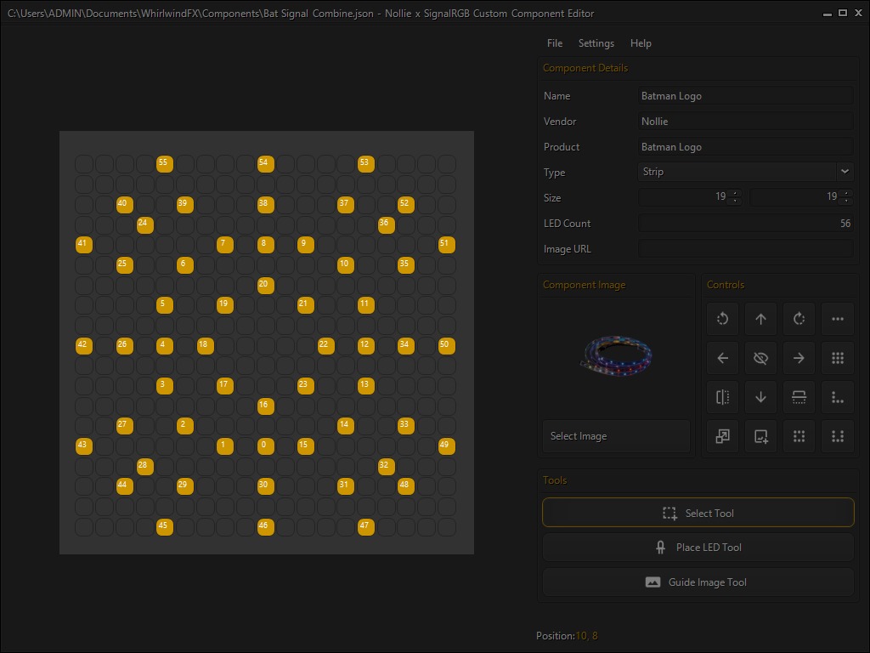The width and height of the screenshot is (870, 653).
Task: Apply the hollow square dot layout
Action: (x=799, y=436)
